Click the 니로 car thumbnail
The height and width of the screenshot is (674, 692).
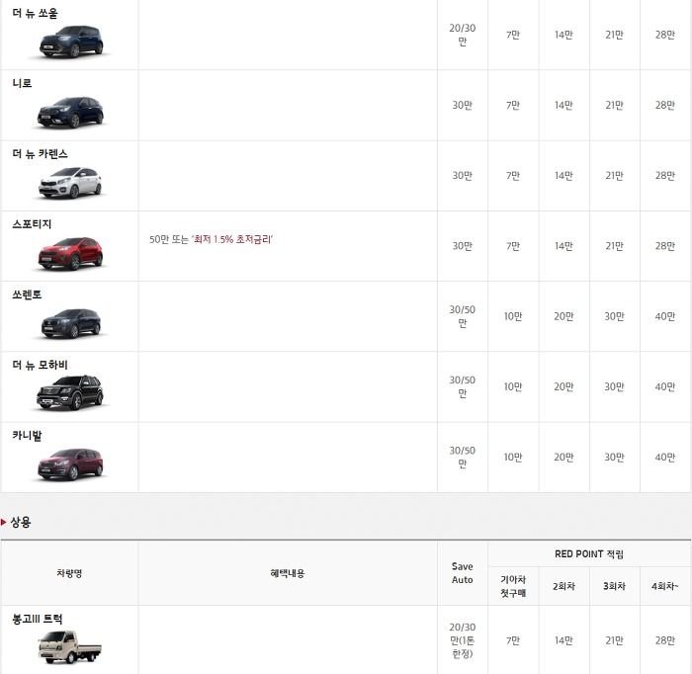point(70,112)
